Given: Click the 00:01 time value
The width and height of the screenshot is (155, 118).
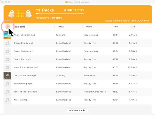Looking at the screenshot, I should pos(115,68).
